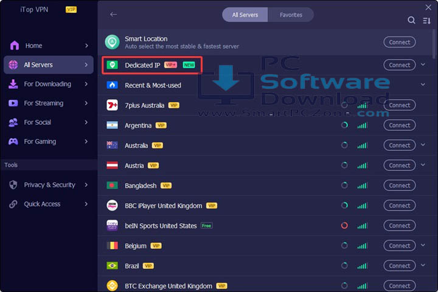Click the 7plus Australia logo icon

tap(113, 105)
